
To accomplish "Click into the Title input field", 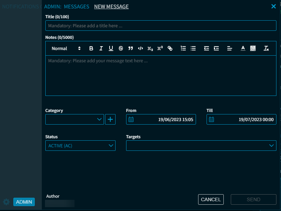I will (161, 26).
